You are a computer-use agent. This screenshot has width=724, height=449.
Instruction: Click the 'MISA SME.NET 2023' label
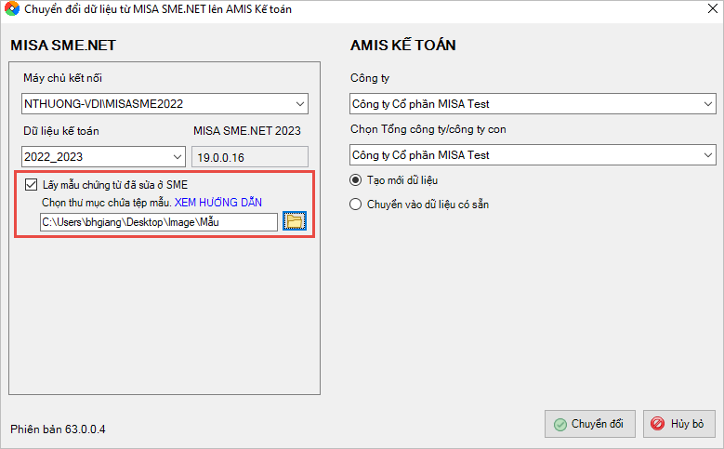[x=247, y=131]
